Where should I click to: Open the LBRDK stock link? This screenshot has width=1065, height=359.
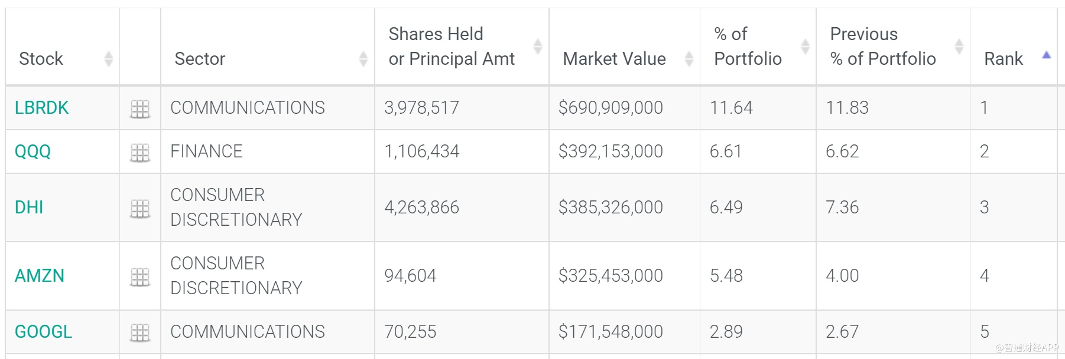tap(41, 108)
